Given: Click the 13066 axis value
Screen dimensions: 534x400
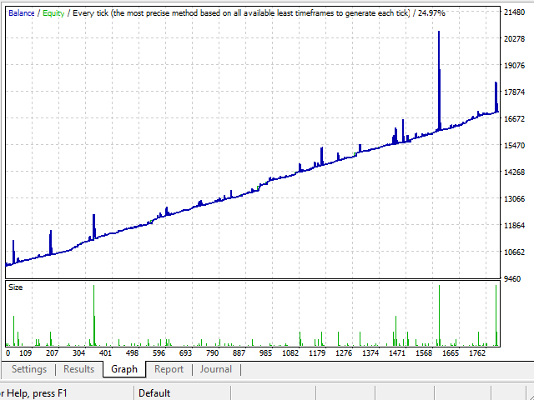Looking at the screenshot, I should coord(515,198).
